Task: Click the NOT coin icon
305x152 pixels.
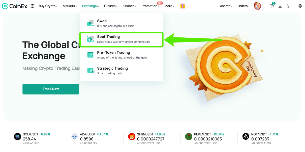Action: [x=246, y=136]
